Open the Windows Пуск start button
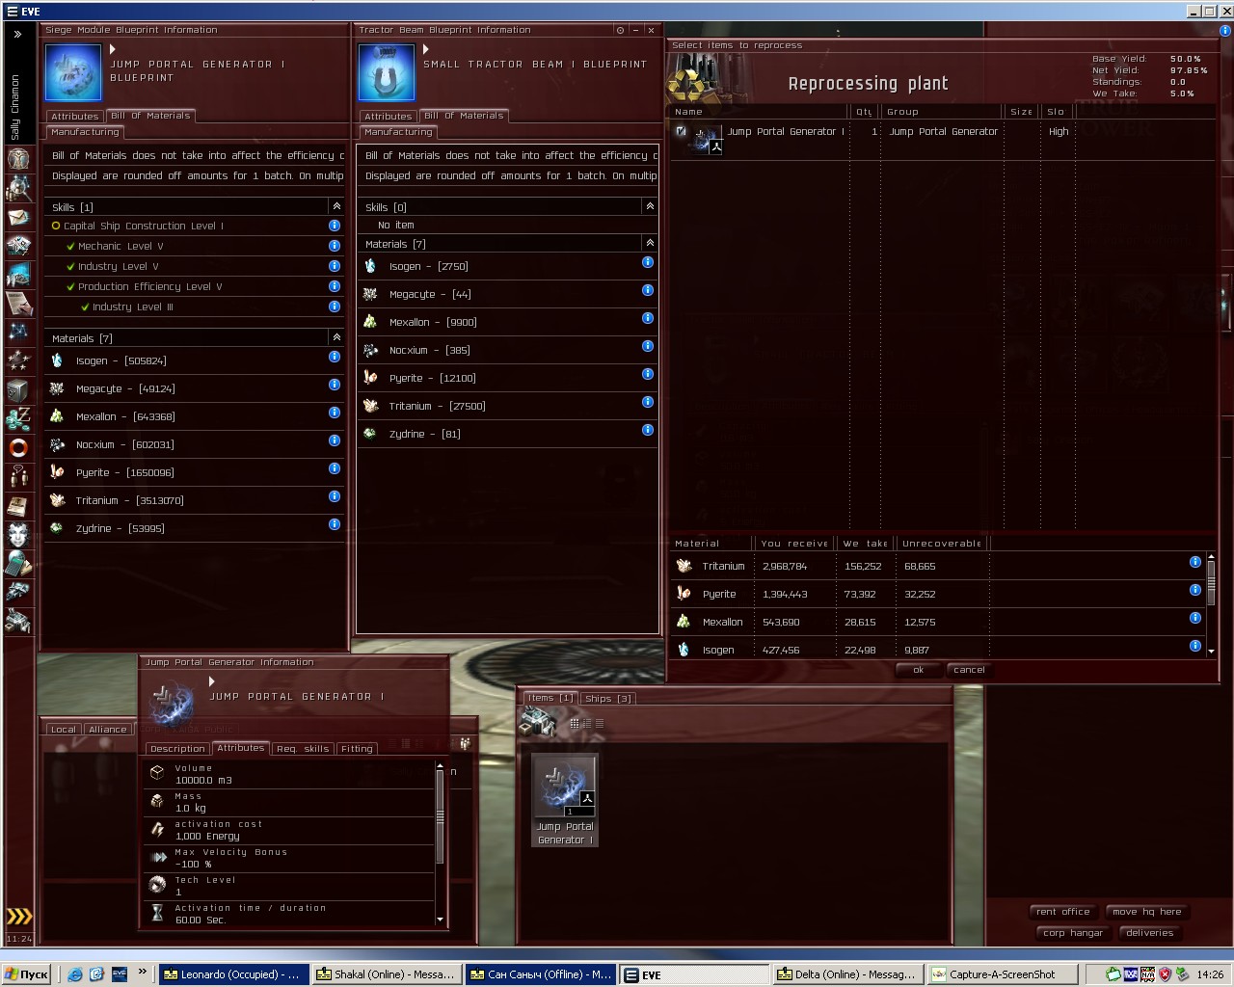The image size is (1234, 987). (x=27, y=974)
